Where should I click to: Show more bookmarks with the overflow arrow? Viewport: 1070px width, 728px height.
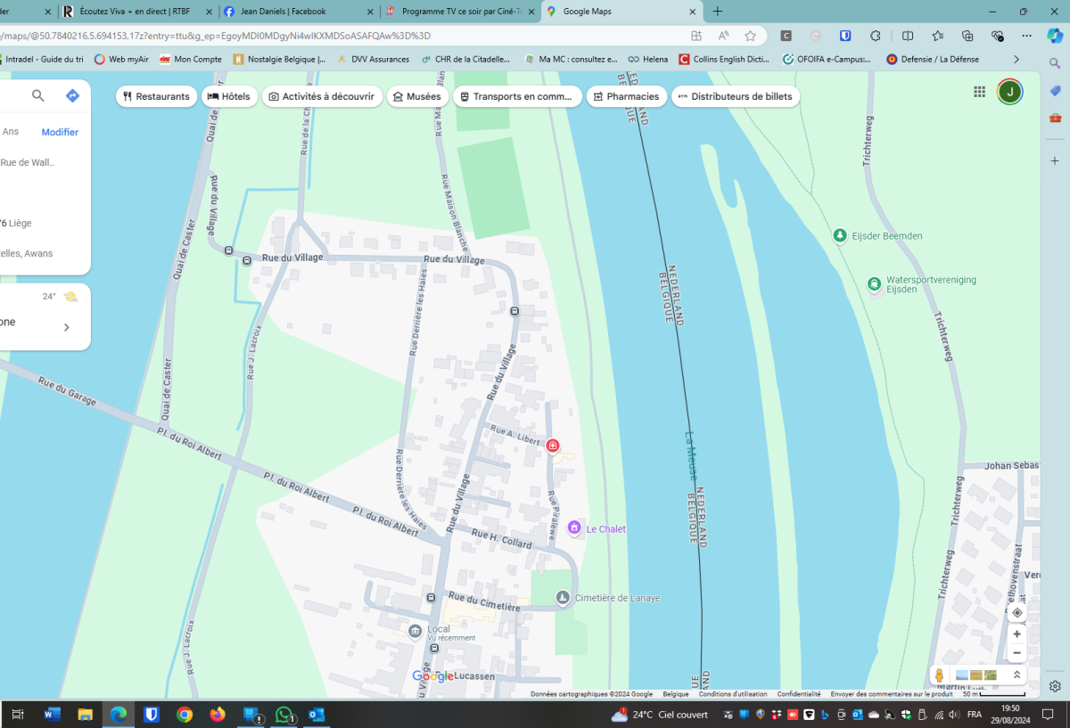pos(1016,59)
